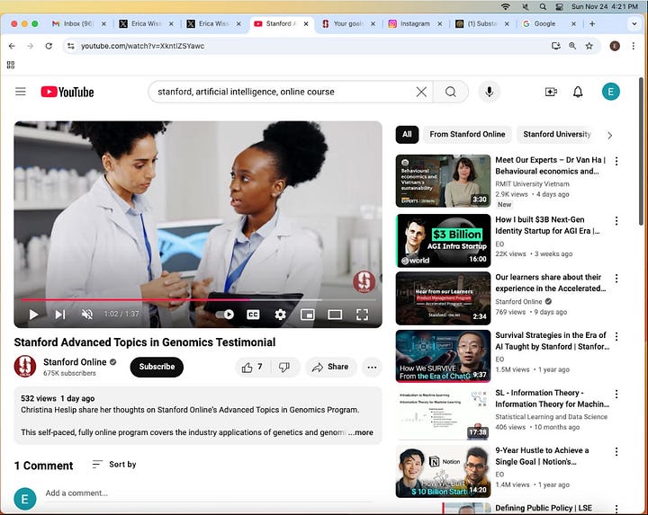Open the Wi-Fi menu in the menu bar
The height and width of the screenshot is (515, 648).
[505, 6]
